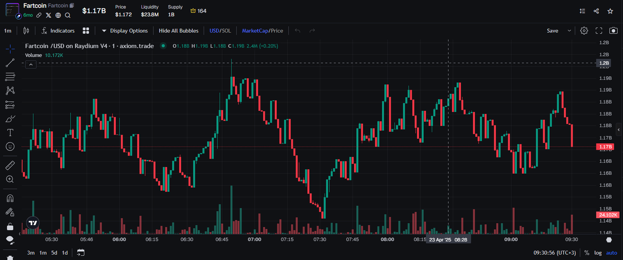Set time range to 5d
Screen dimensions: 623x260
(x=54, y=253)
